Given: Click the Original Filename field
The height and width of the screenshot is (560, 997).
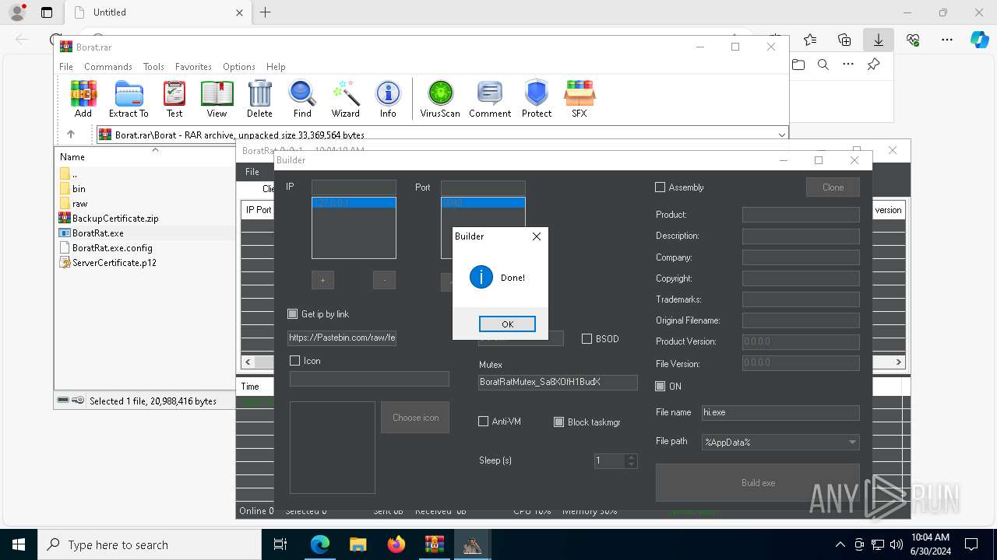Looking at the screenshot, I should click(x=801, y=320).
